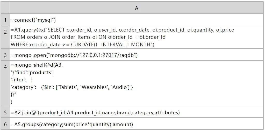Click the WHERE o.order_date line

pos(82,44)
